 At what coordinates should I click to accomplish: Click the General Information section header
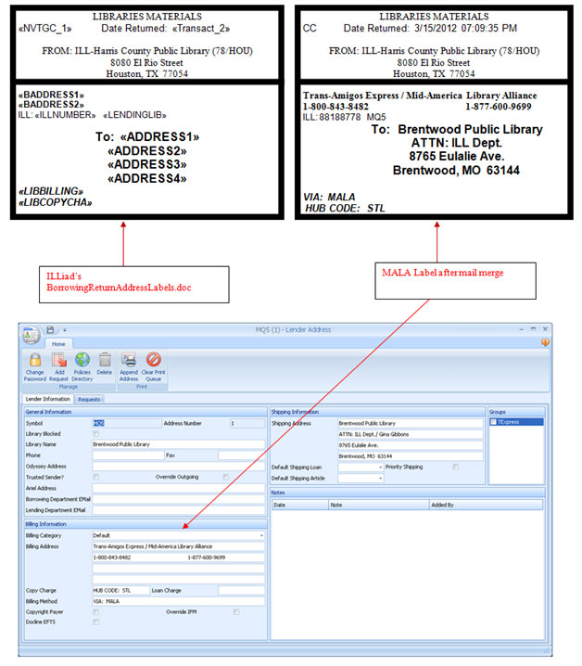pyautogui.click(x=145, y=412)
